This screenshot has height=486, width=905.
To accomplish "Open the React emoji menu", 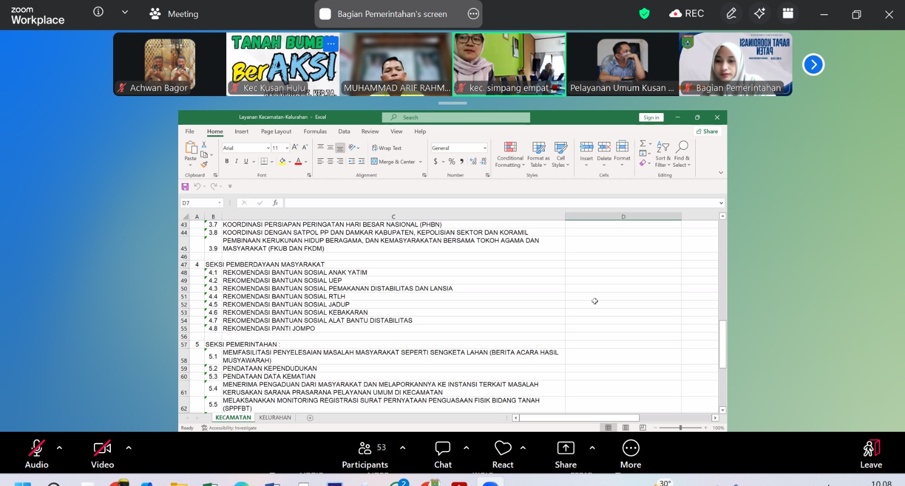I will click(503, 454).
